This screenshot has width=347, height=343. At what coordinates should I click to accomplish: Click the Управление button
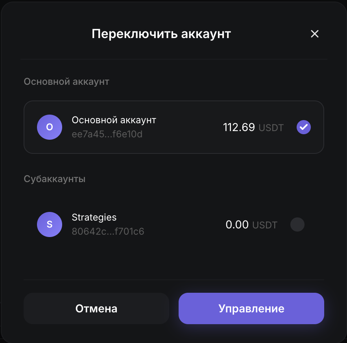251,308
